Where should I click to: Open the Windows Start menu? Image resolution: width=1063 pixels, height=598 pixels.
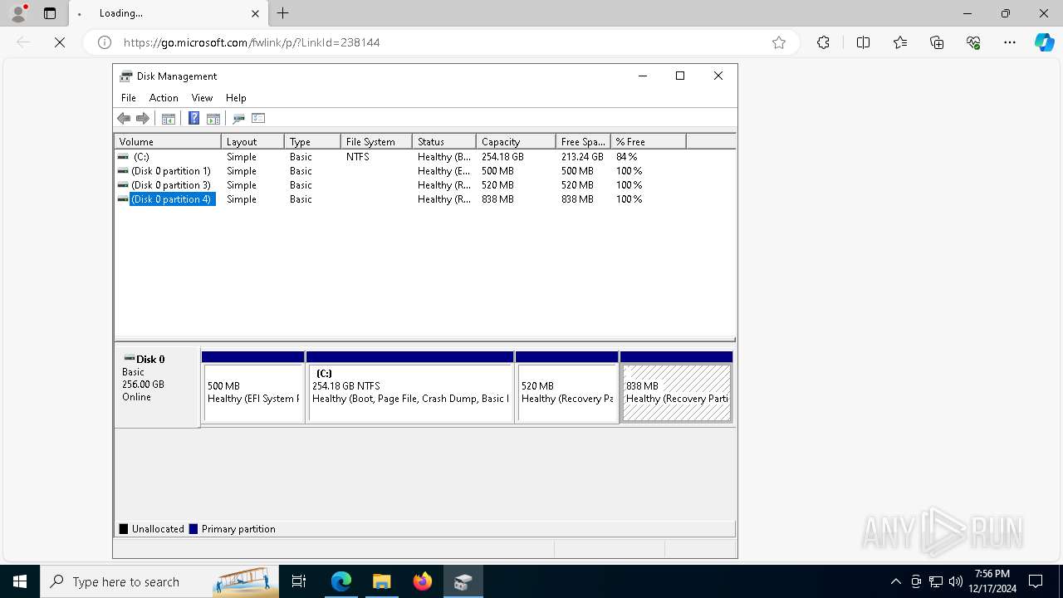[20, 581]
